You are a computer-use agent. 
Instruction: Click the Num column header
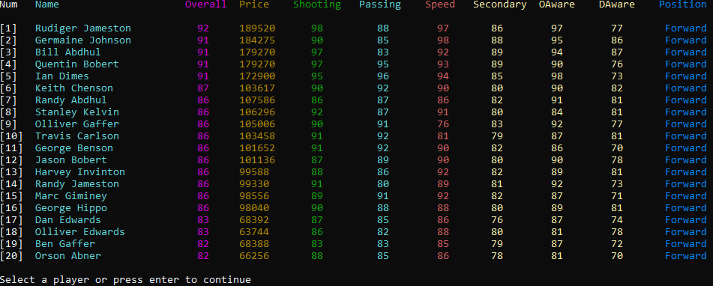[x=9, y=4]
